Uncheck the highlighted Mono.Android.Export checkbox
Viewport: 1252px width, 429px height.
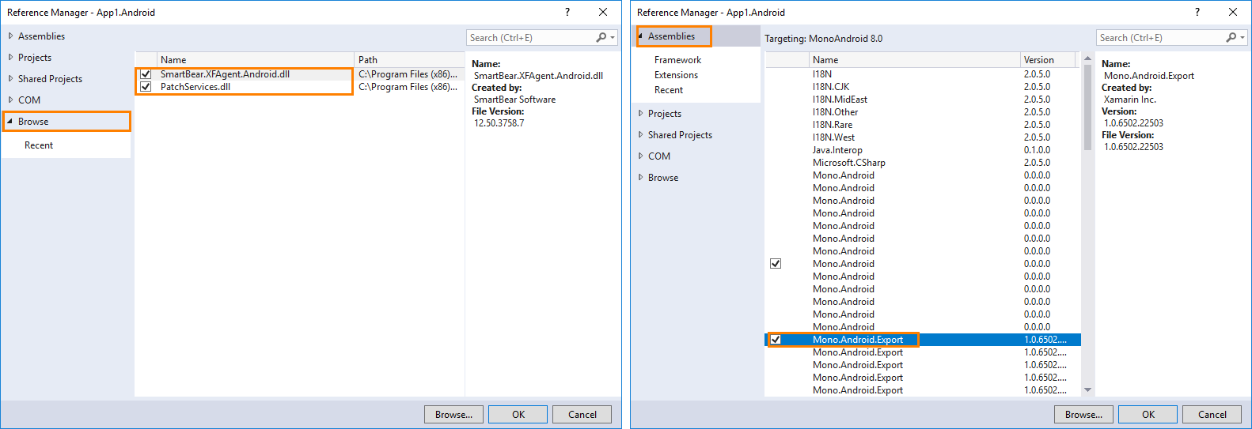coord(776,340)
